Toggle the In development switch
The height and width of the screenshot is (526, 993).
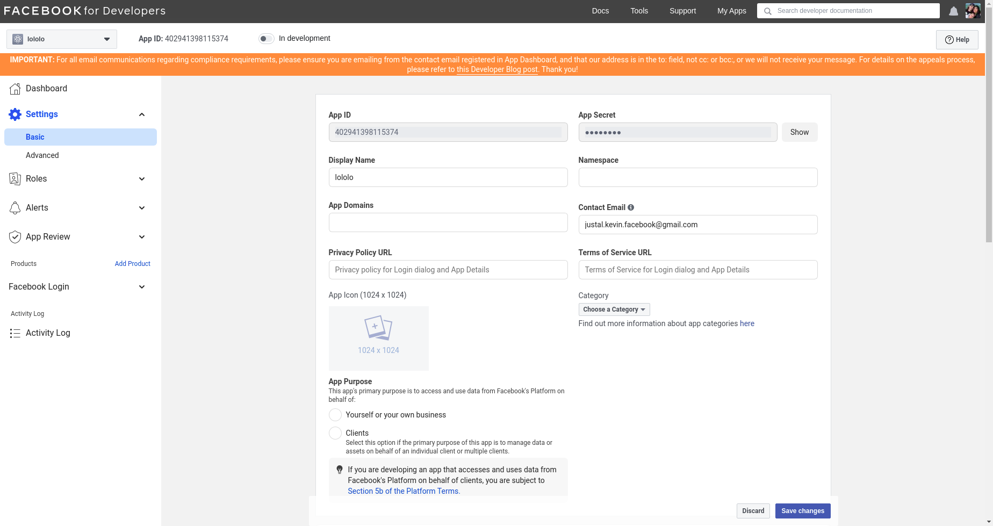(x=267, y=39)
